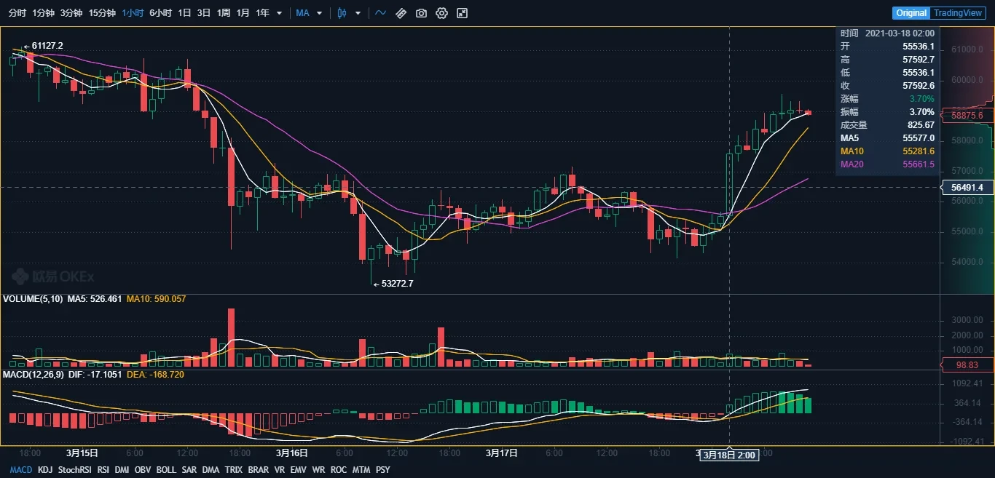Switch to the KDJ indicator tab
Viewport: 995px width, 478px height.
pos(45,470)
